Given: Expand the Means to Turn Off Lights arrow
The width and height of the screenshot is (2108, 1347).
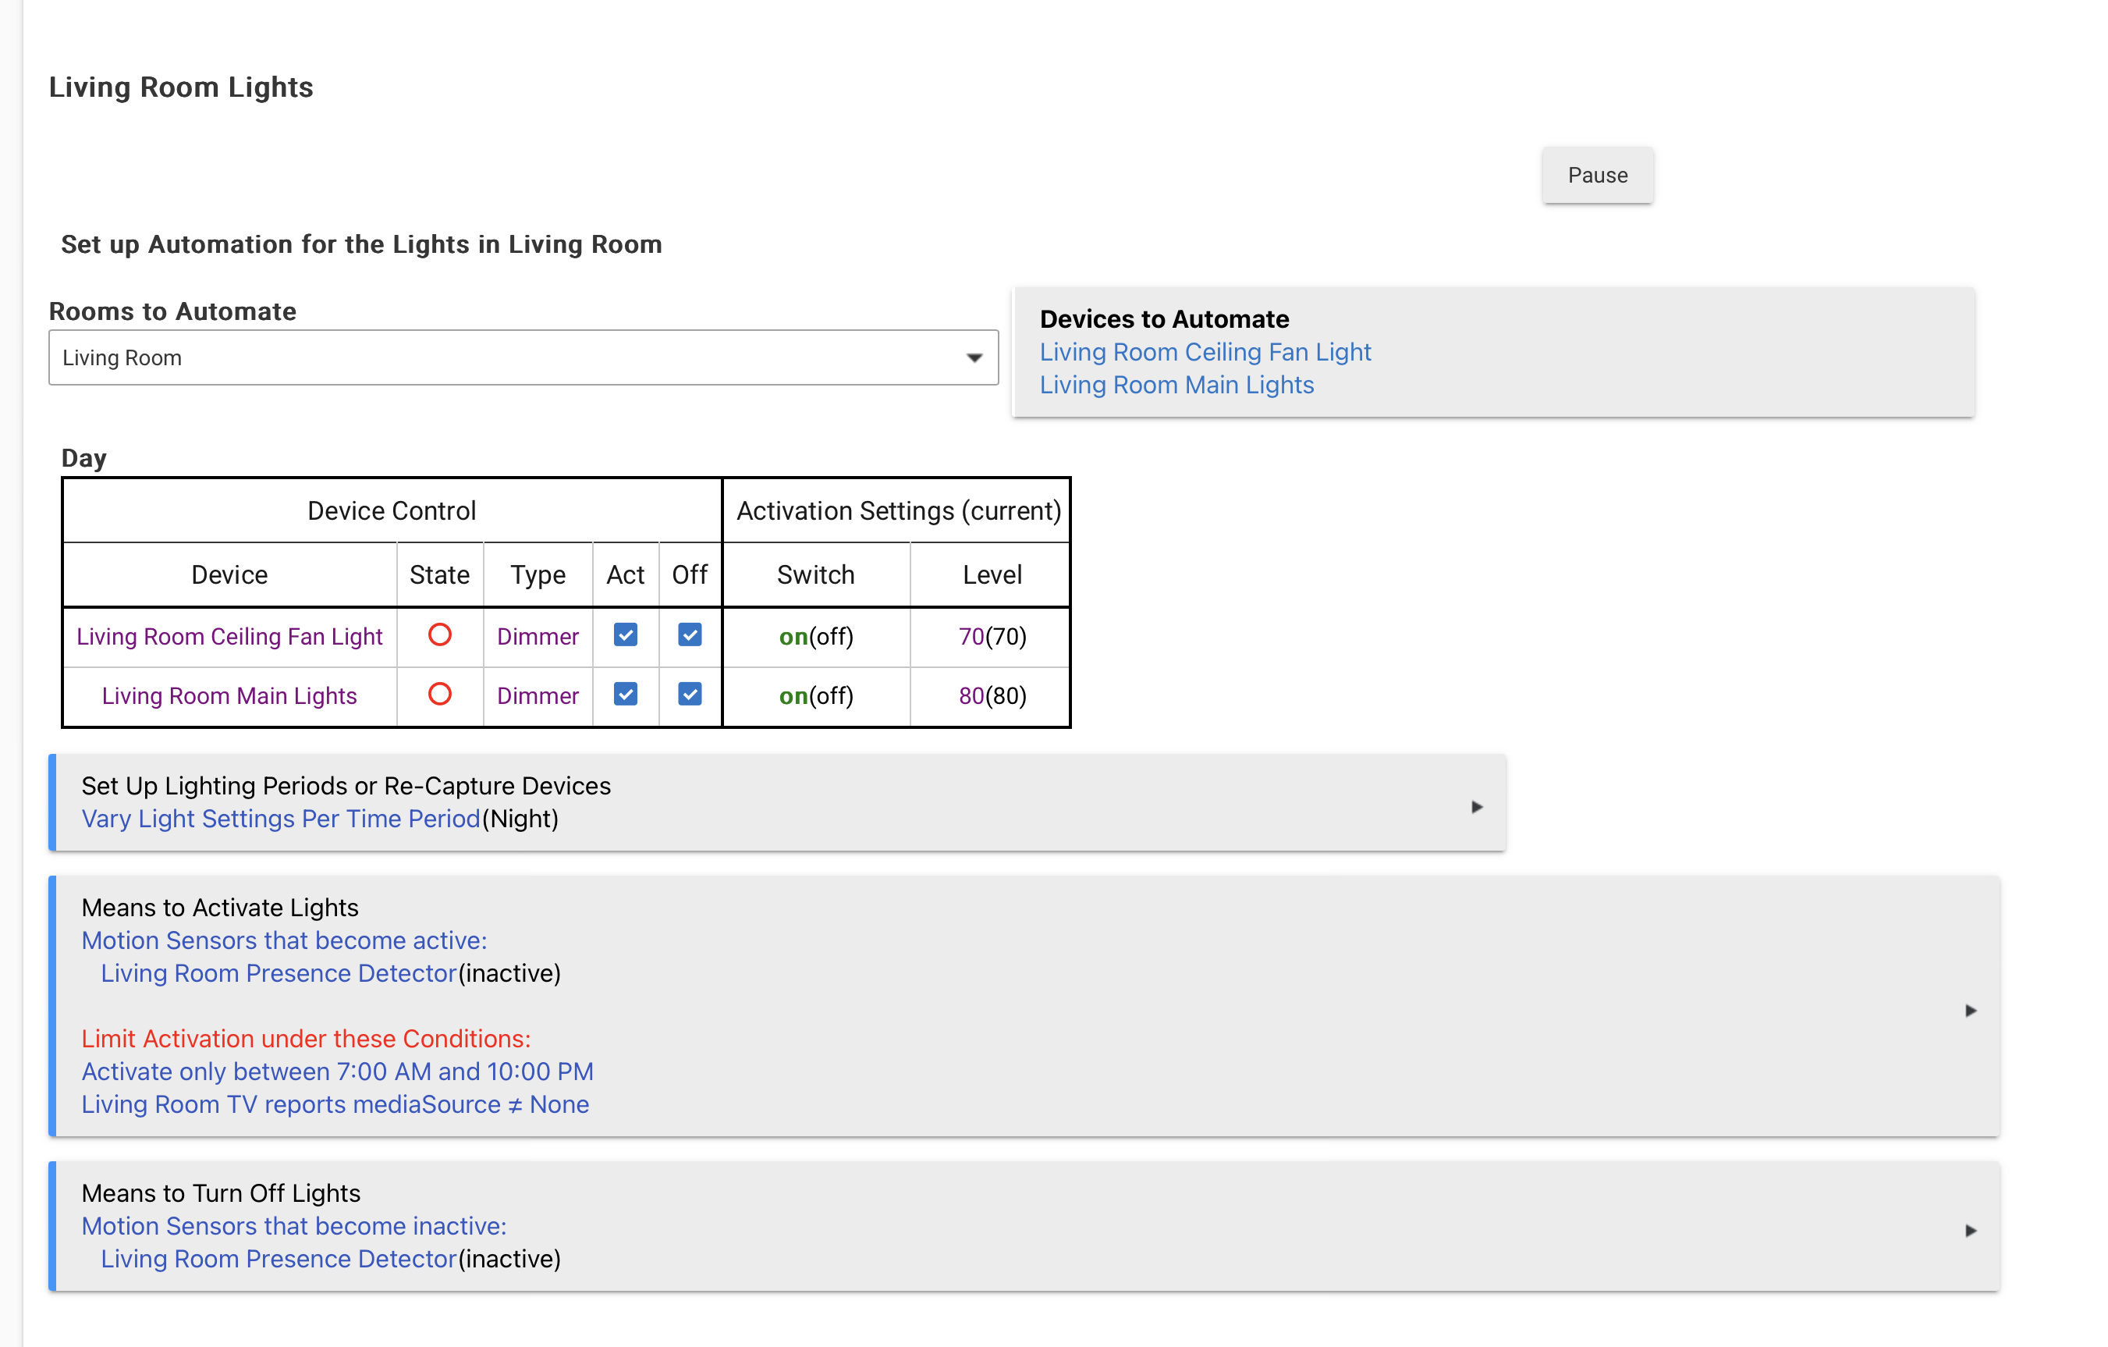Looking at the screenshot, I should tap(1971, 1231).
